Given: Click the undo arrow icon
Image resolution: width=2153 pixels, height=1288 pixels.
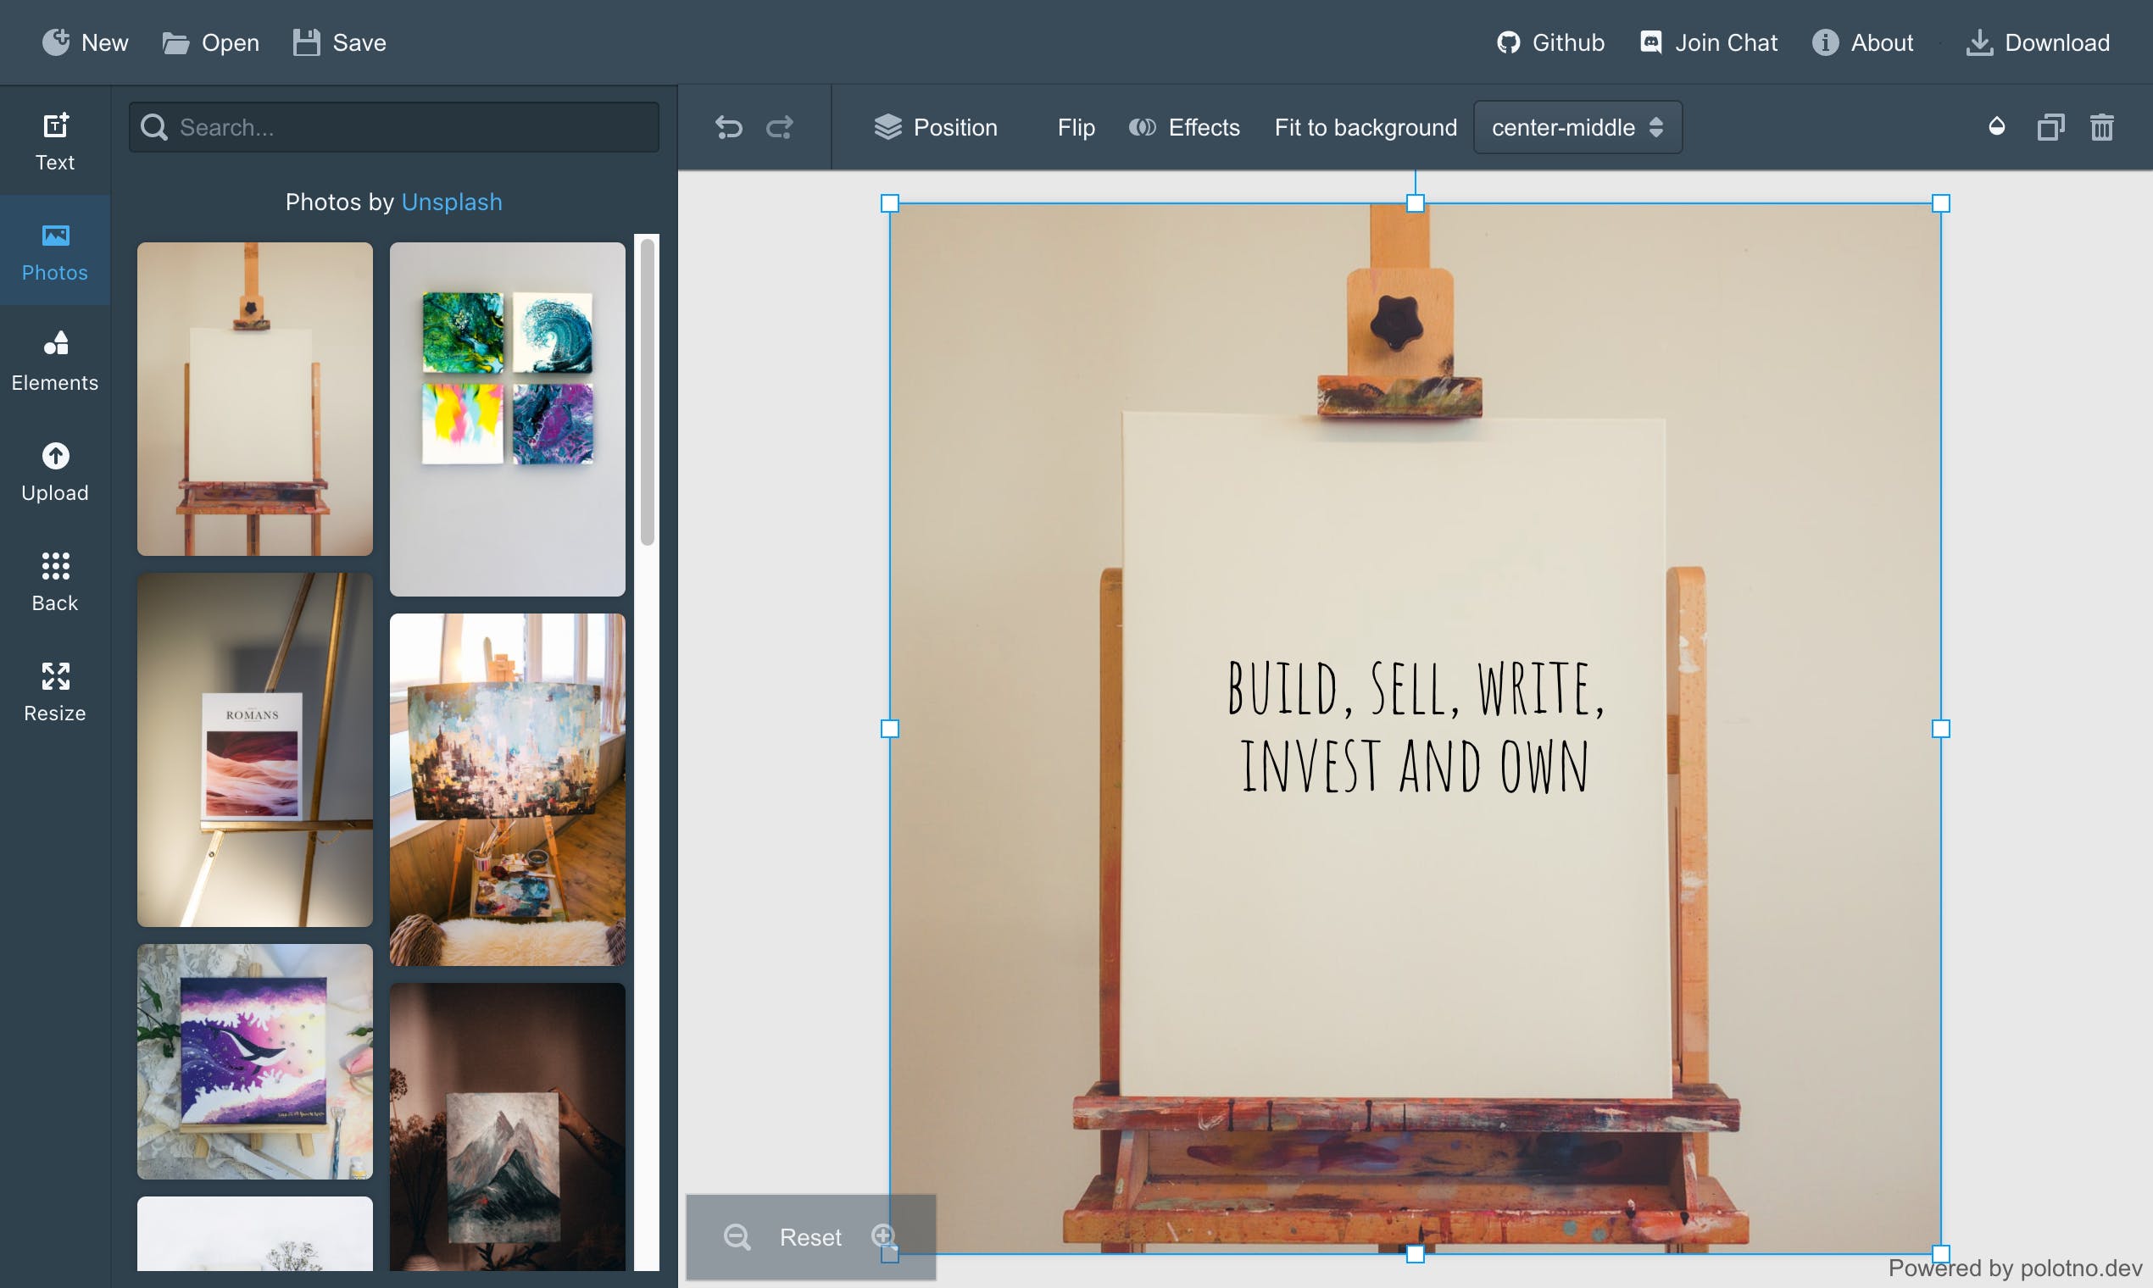Looking at the screenshot, I should (x=728, y=125).
